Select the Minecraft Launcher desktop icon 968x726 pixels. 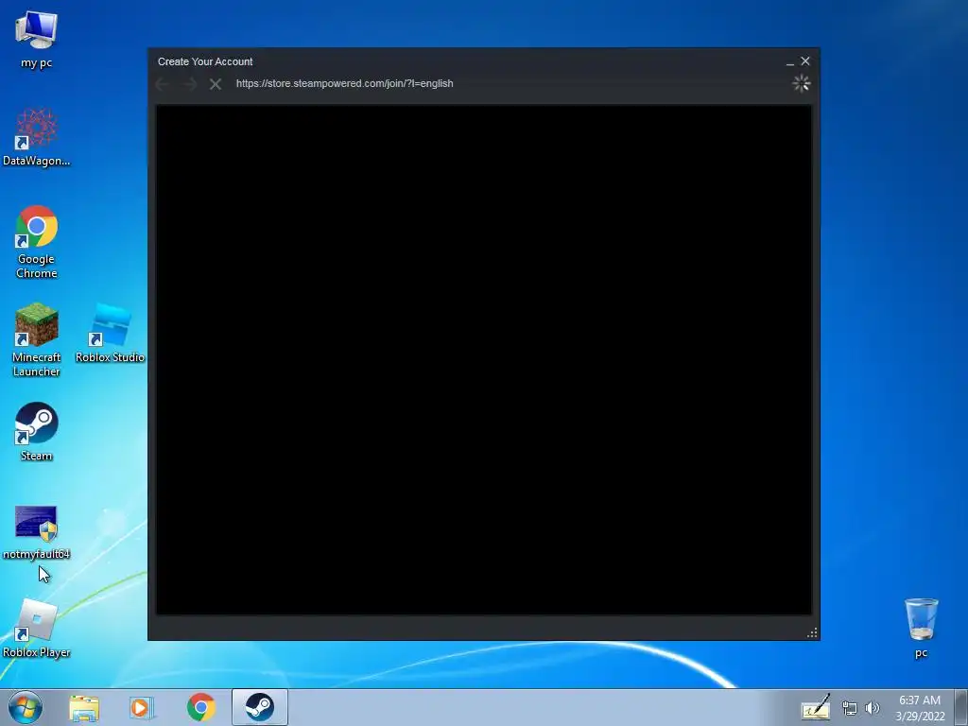pyautogui.click(x=36, y=339)
